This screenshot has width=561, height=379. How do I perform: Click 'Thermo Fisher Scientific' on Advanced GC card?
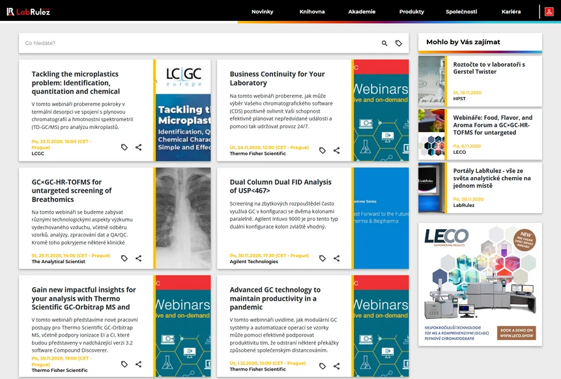[257, 369]
